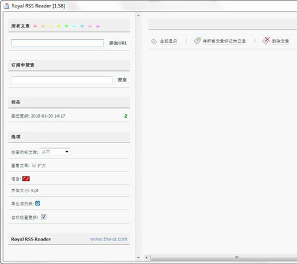The image size is (297, 264).
Task: Click the delete articles red X icon
Action: click(x=266, y=40)
